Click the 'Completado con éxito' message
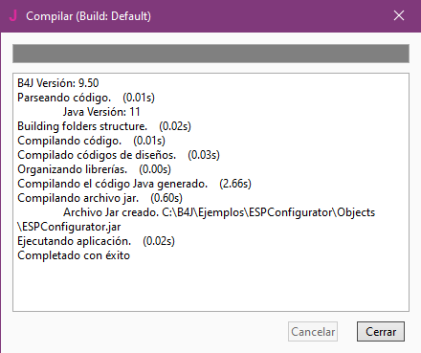The image size is (421, 353). click(x=74, y=255)
